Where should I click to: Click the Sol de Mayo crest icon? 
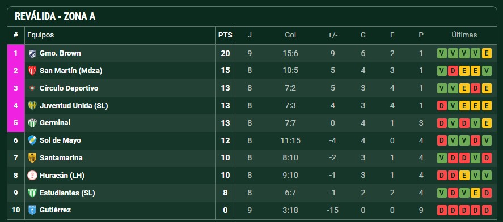[x=32, y=140]
